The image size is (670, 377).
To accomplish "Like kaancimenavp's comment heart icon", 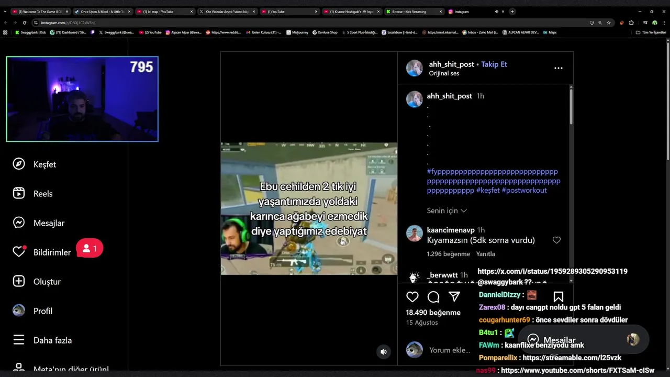I will (556, 240).
